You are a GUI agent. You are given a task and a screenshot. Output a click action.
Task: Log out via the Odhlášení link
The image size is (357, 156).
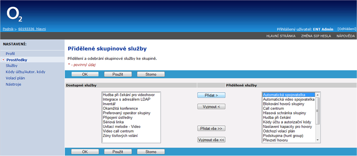[x=347, y=29]
